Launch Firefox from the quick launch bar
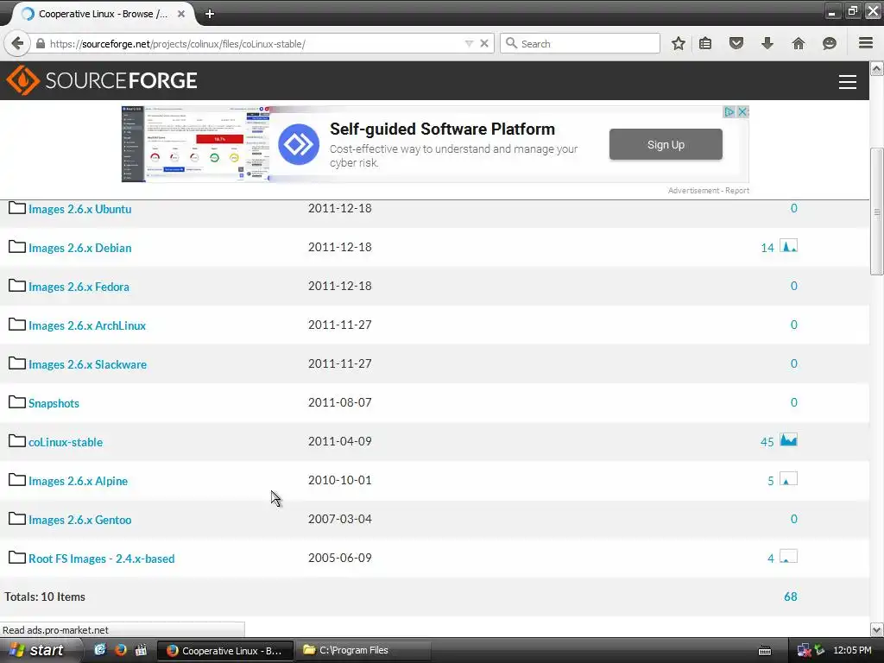 coord(121,650)
